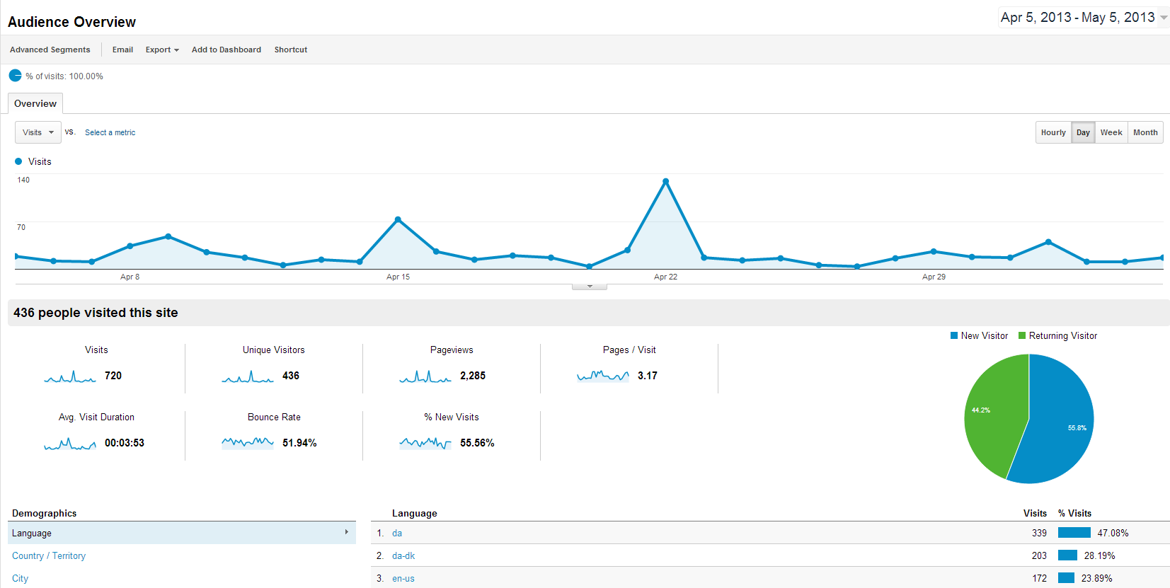Click the Bounce Rate sparkline icon
The image size is (1170, 588).
click(x=247, y=443)
